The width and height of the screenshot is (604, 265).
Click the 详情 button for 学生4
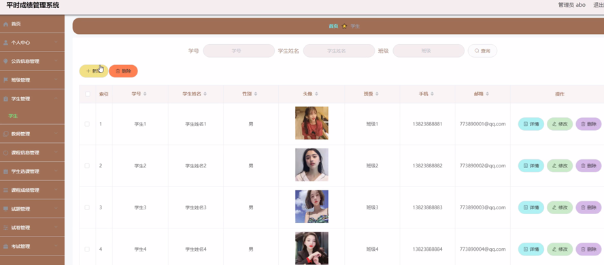pos(531,249)
